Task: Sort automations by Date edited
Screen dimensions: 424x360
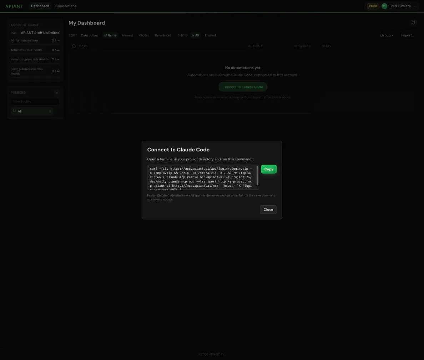Action: coord(90,35)
